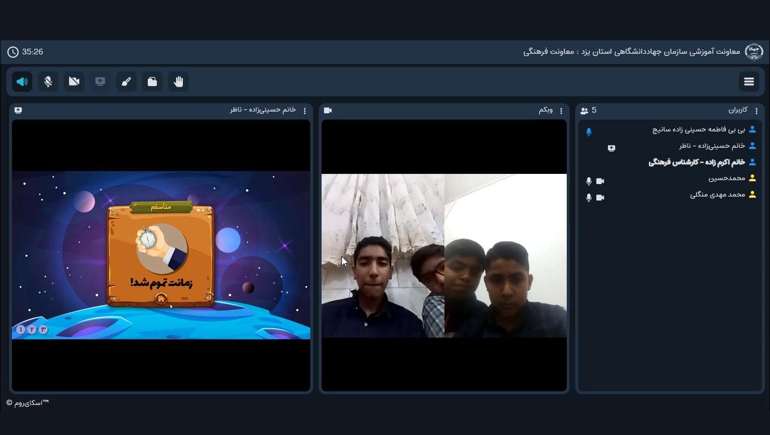The width and height of the screenshot is (770, 435).
Task: Click the camera icon beside محمدحسین
Action: coord(600,181)
